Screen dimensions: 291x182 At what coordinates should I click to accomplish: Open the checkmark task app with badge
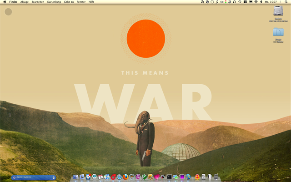[88, 177]
